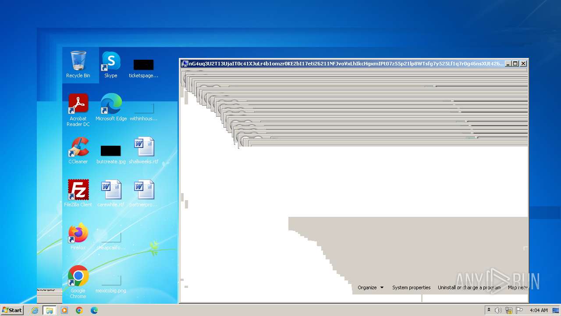The width and height of the screenshot is (561, 316).
Task: Select the butcreate.jpg image file
Action: coord(111,154)
